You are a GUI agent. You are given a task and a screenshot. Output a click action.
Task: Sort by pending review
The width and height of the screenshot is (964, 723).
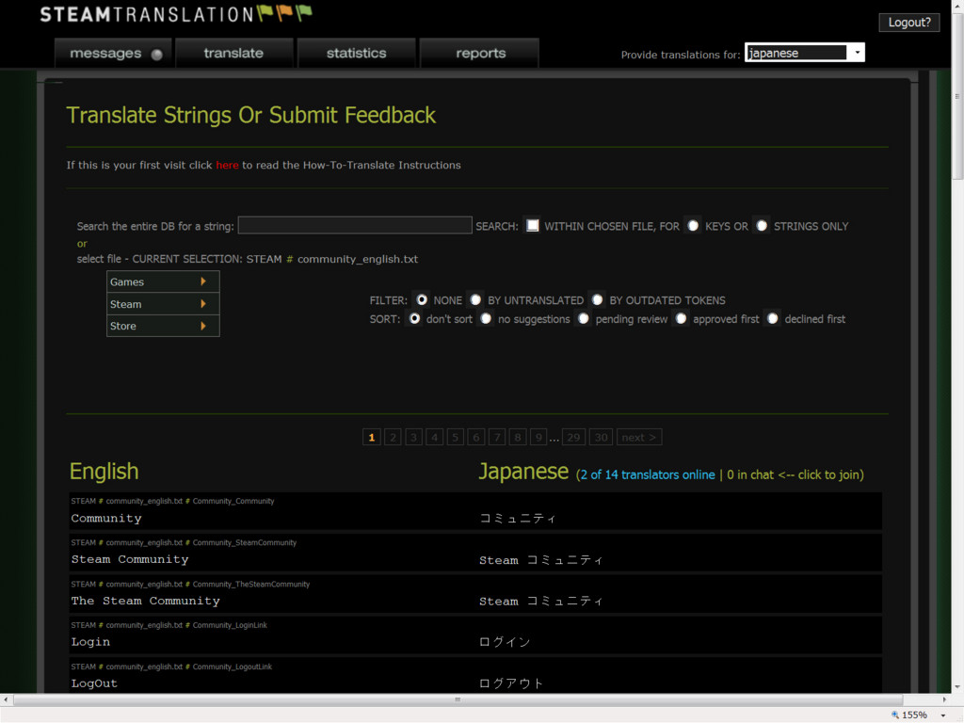(584, 318)
